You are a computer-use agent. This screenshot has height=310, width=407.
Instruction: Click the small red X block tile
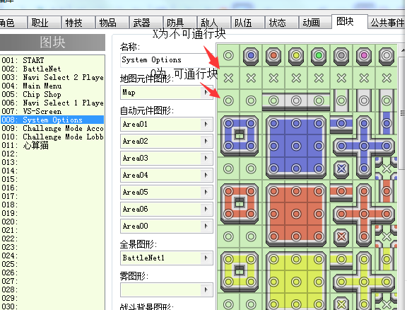point(341,236)
